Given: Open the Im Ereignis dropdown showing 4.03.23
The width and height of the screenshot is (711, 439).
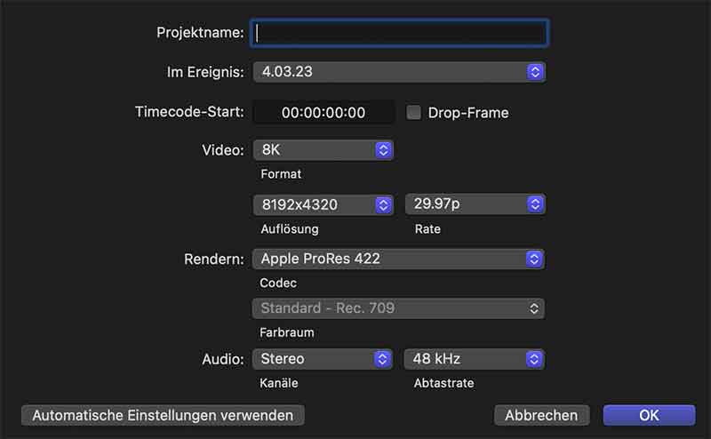Looking at the screenshot, I should pos(399,72).
